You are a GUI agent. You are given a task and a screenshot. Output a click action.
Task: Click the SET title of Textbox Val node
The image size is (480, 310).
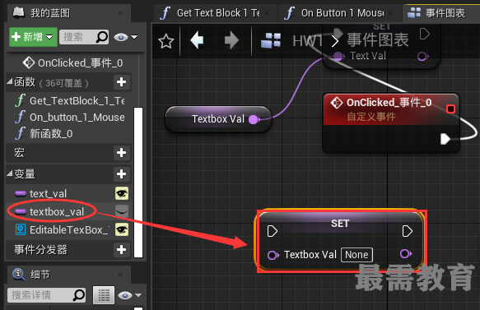pos(340,224)
